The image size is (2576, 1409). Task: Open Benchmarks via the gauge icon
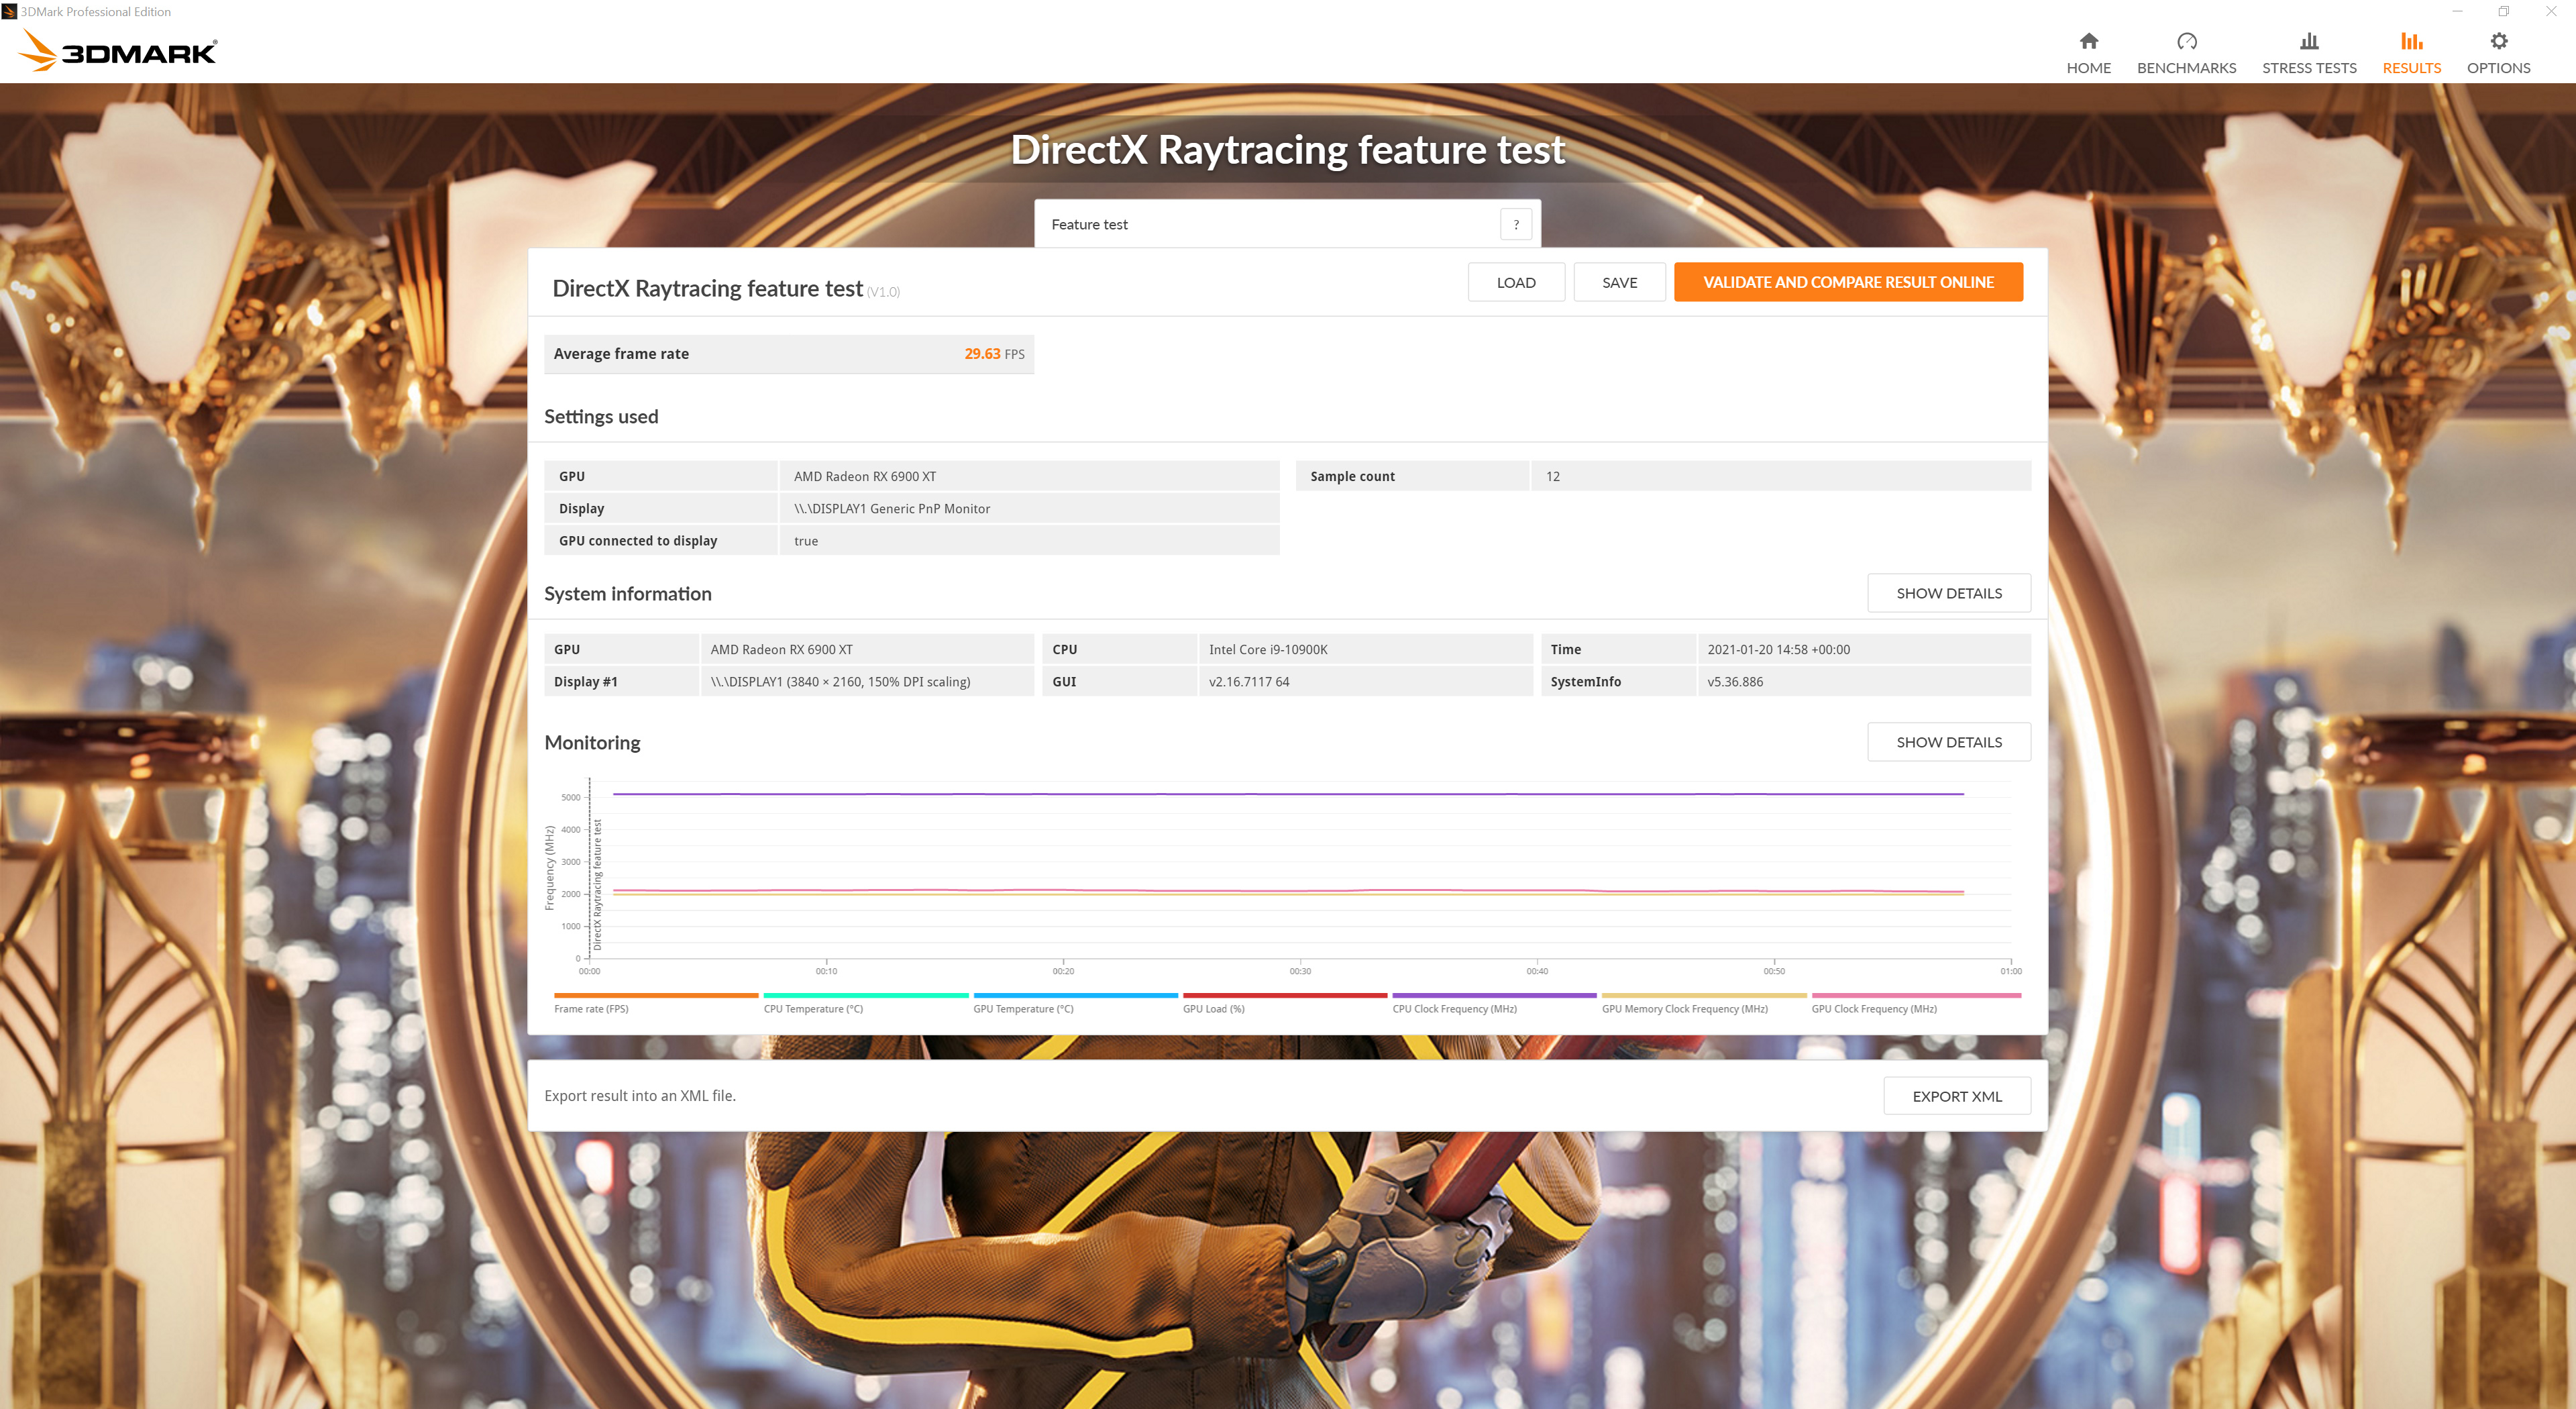point(2186,41)
